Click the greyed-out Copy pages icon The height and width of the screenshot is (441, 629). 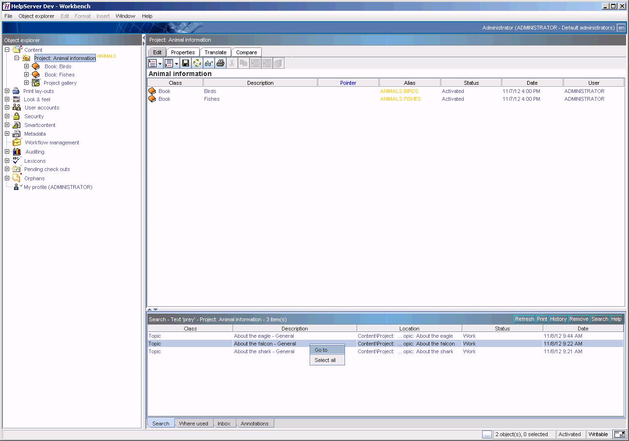click(244, 63)
